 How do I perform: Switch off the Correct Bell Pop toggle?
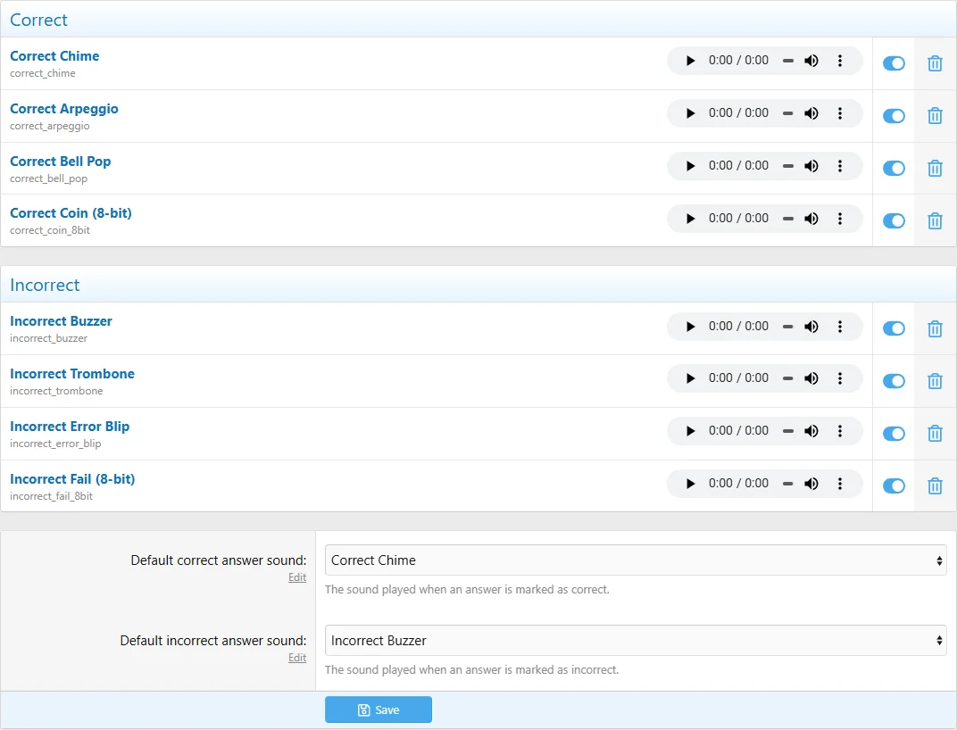pyautogui.click(x=894, y=169)
